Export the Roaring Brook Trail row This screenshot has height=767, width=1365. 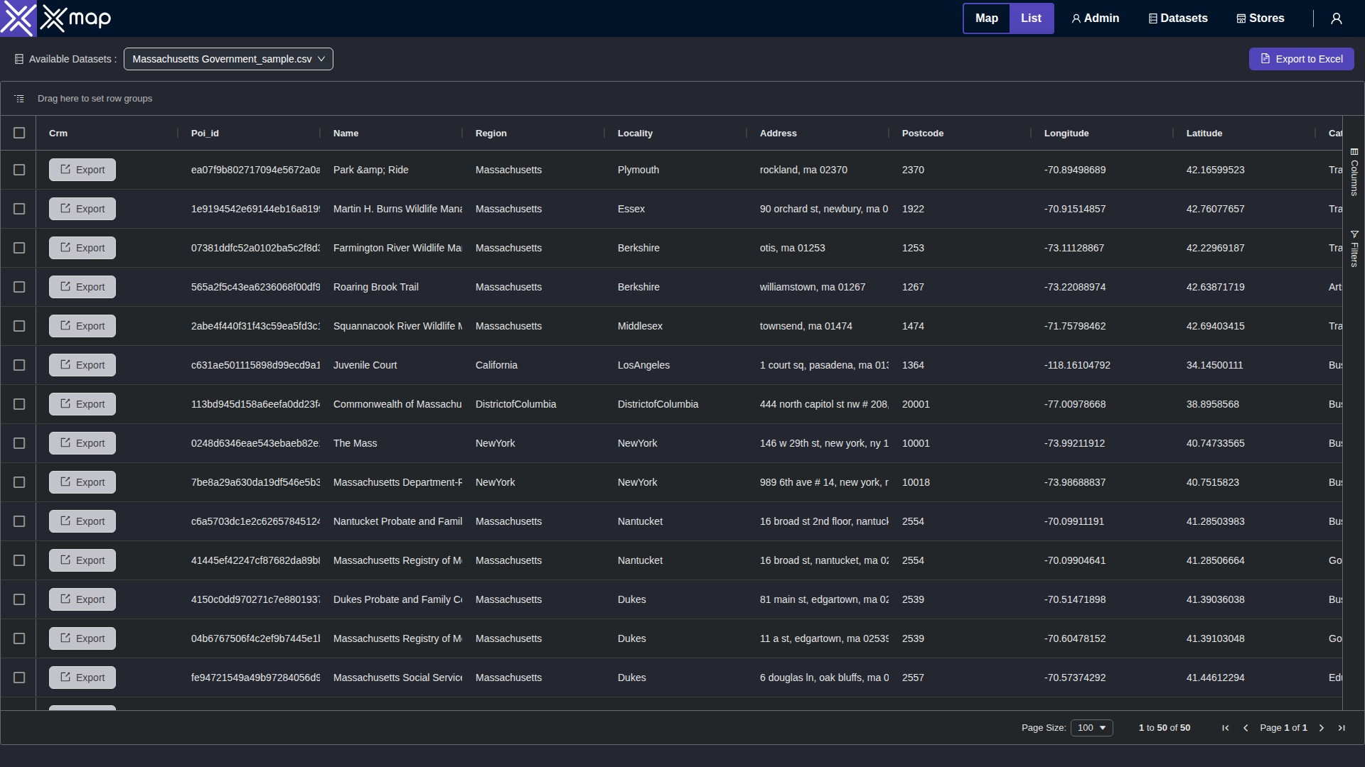coord(82,287)
